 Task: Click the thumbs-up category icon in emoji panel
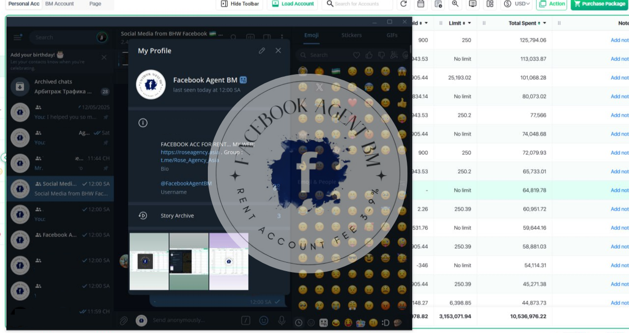(369, 55)
